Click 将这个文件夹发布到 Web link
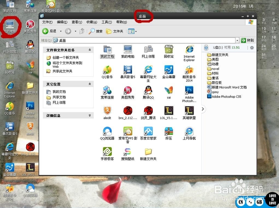 point(67,65)
